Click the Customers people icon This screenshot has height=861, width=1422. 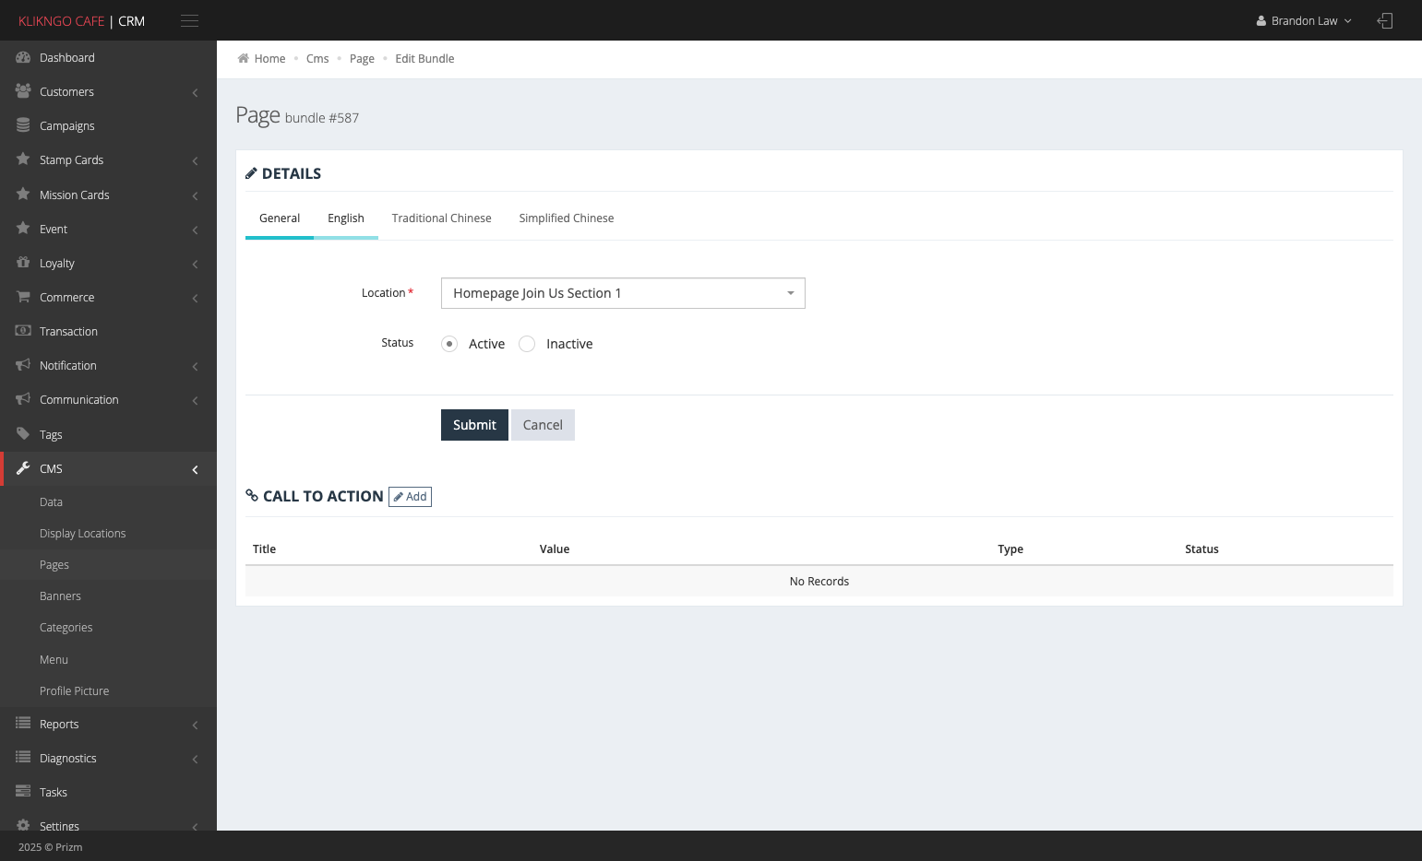[x=23, y=91]
